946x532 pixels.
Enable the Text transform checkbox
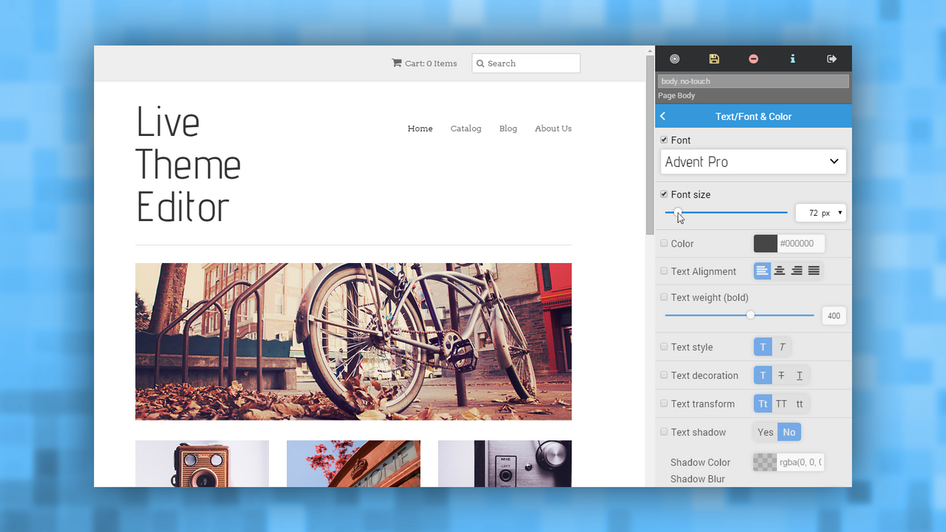[664, 403]
